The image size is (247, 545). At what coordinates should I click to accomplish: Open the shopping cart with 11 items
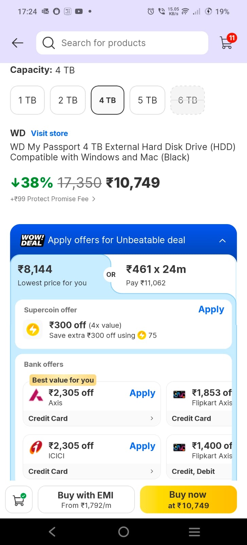[227, 43]
